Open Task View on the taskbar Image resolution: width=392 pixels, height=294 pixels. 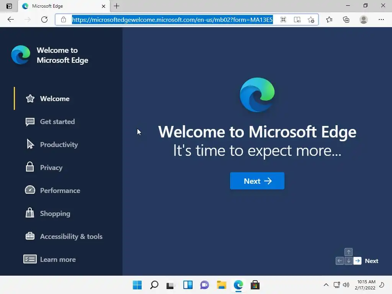click(171, 285)
